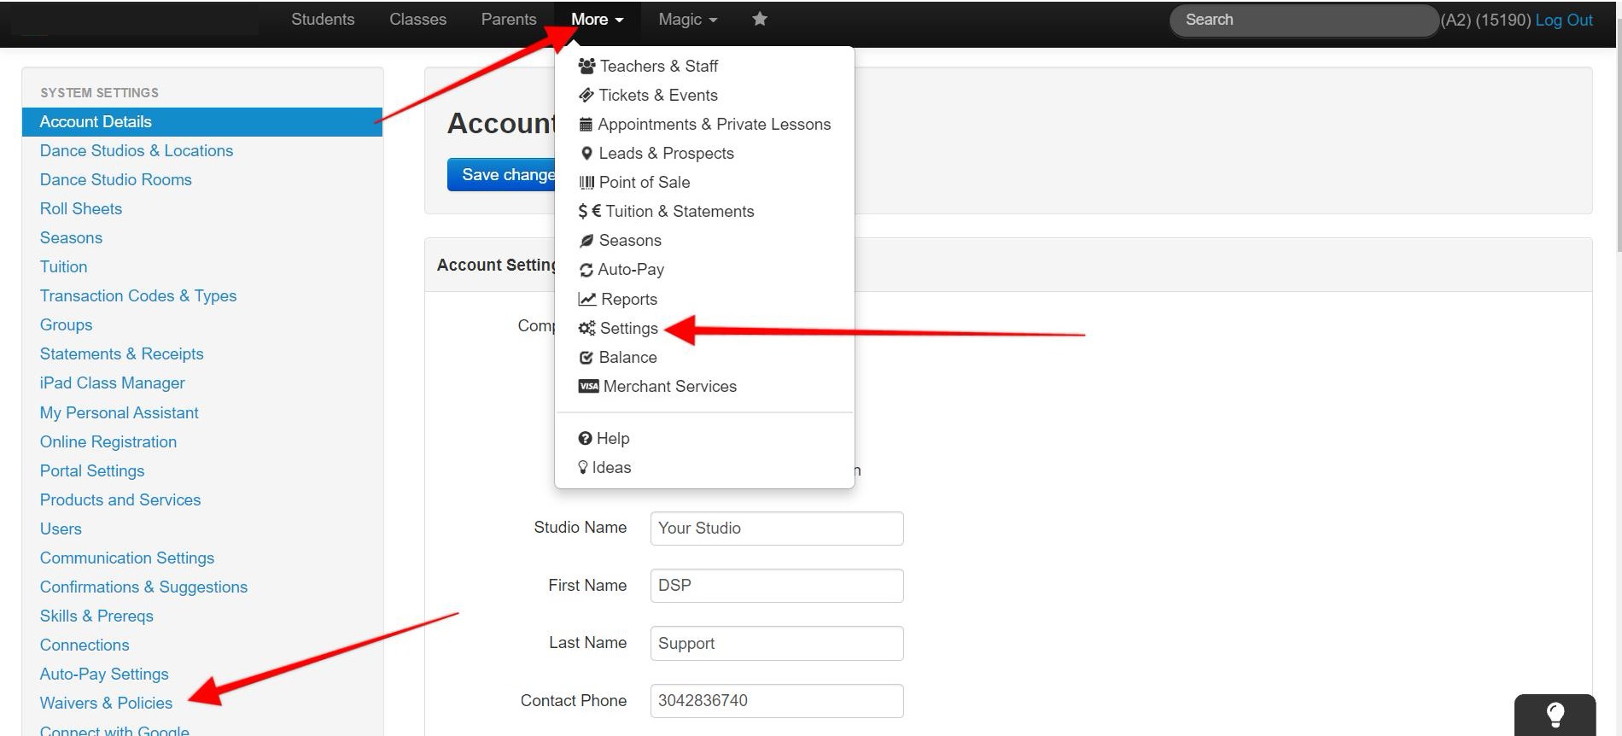
Task: Click the Log Out link
Action: (1563, 20)
